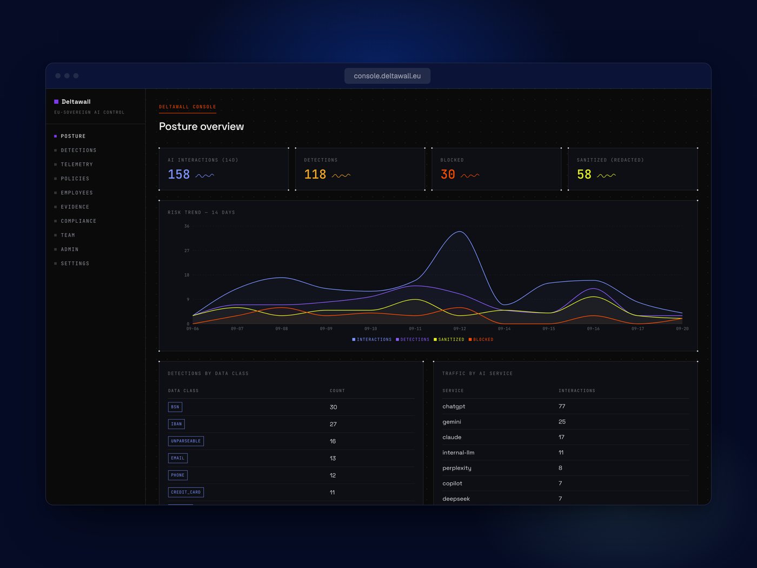Screen dimensions: 757x568
Task: Click the 09-06 date on chart axis
Action: coord(192,329)
